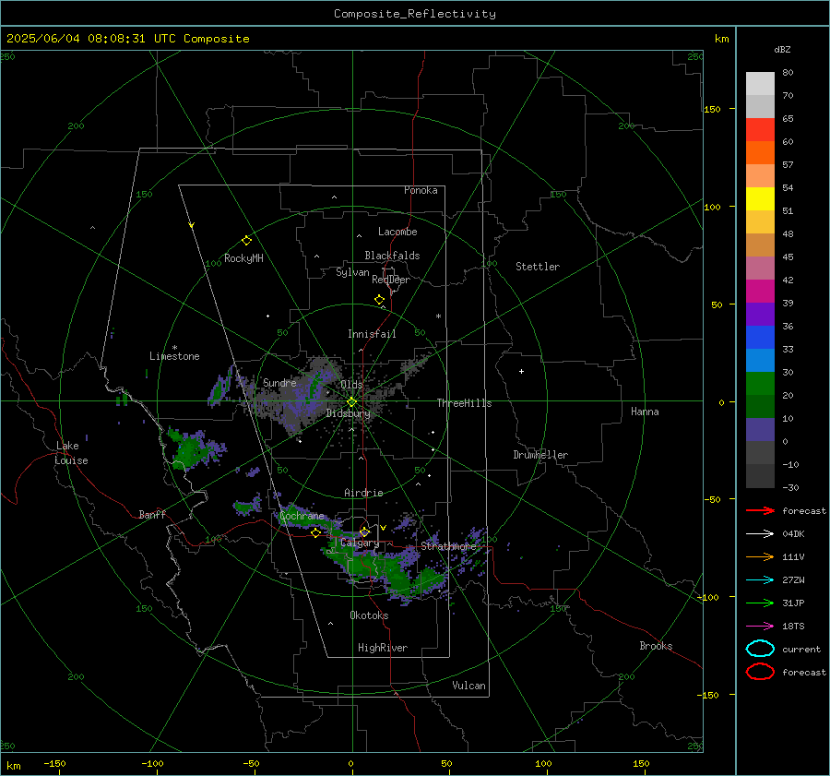Click the white plus marker west of Hanna
Viewport: 830px width, 776px height.
click(x=521, y=371)
